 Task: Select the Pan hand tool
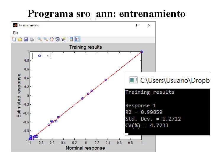[x=51, y=39]
